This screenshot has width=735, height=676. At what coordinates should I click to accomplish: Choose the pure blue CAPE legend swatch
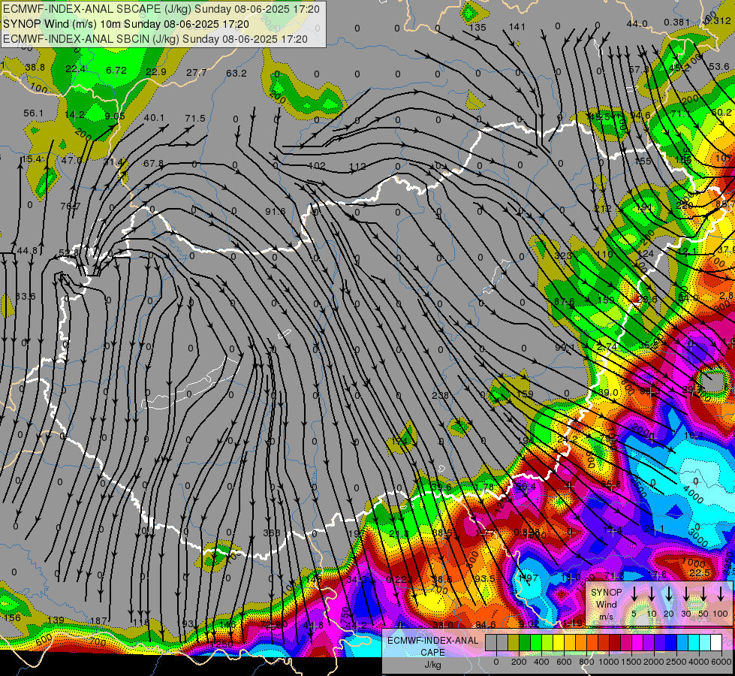671,642
